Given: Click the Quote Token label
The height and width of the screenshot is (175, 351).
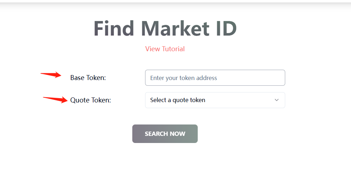Looking at the screenshot, I should [90, 100].
